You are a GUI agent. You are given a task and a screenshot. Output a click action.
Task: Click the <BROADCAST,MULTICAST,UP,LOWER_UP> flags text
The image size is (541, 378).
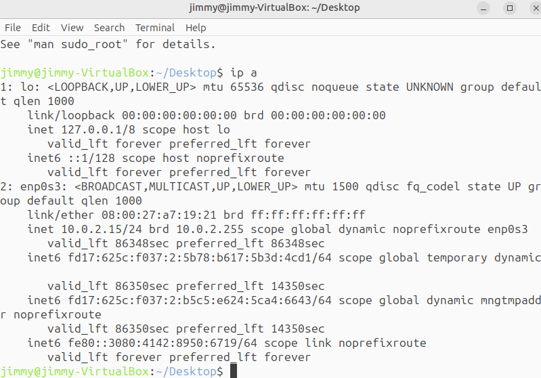(186, 187)
